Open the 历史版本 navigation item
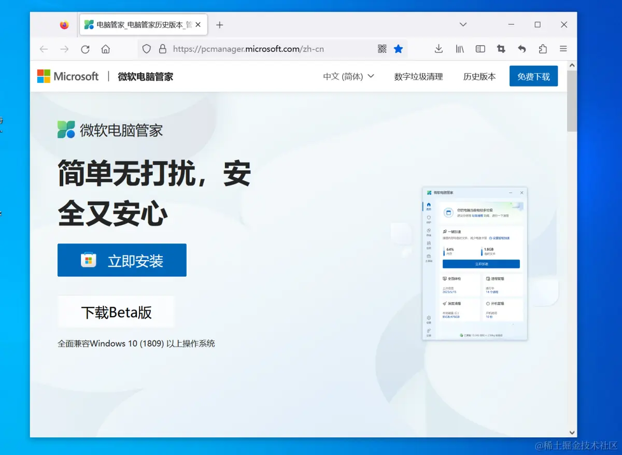622x455 pixels. click(479, 77)
